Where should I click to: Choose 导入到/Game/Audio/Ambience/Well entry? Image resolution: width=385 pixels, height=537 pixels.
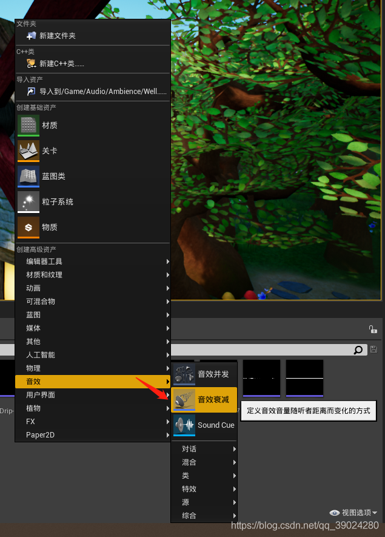point(92,92)
